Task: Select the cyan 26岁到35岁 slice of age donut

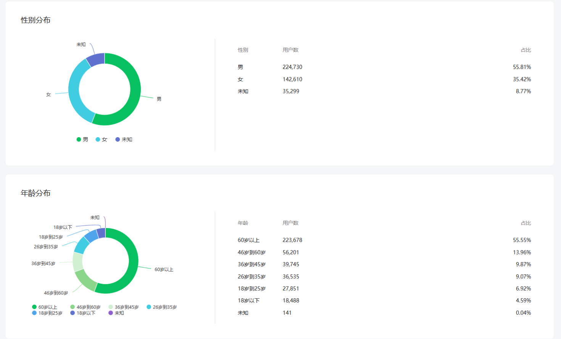Action: pos(81,246)
